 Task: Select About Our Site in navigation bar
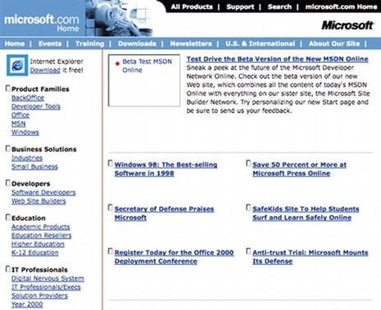click(334, 43)
